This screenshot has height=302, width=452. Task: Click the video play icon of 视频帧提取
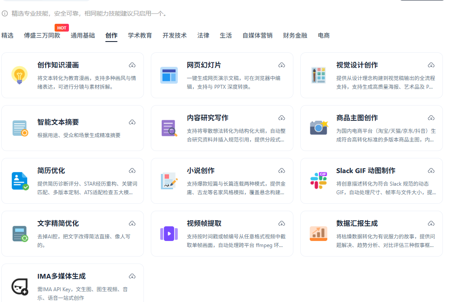(169, 235)
